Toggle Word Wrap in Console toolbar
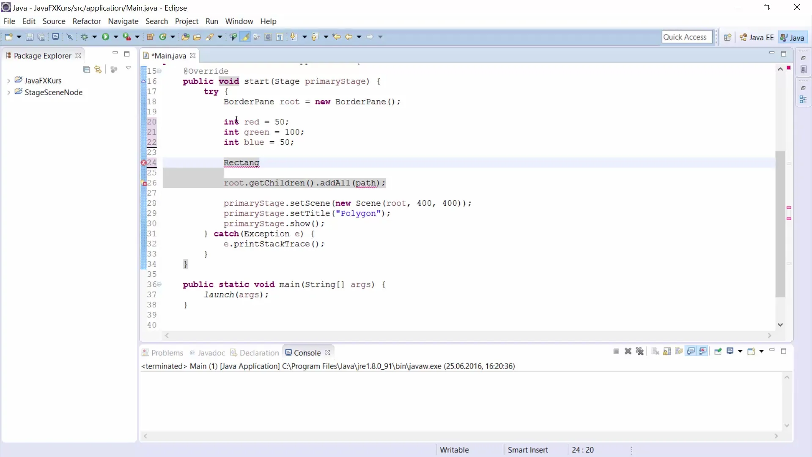 click(679, 351)
